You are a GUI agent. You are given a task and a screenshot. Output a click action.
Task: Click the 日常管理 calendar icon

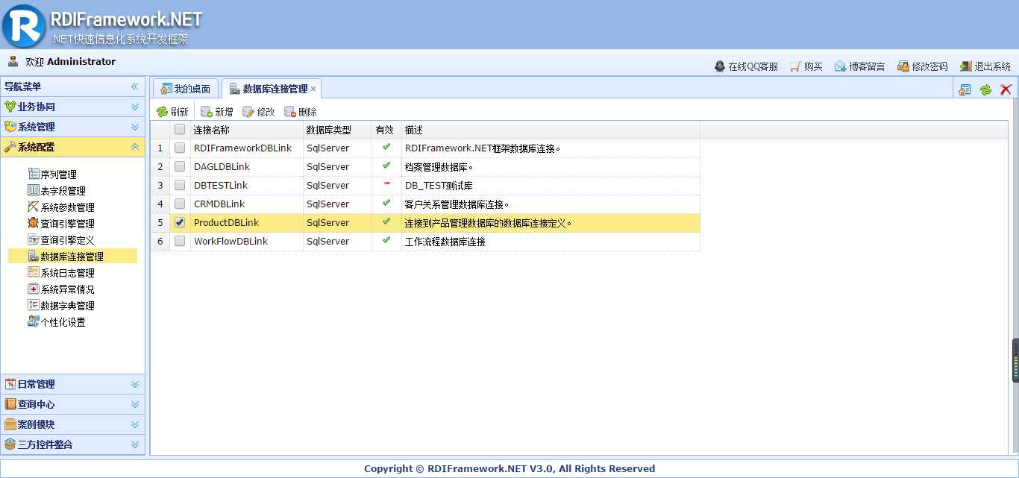(10, 384)
